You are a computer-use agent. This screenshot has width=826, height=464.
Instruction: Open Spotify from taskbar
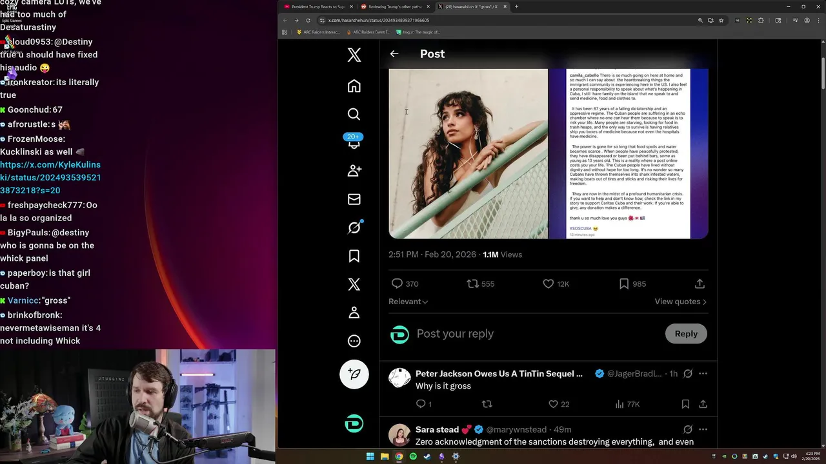413,456
